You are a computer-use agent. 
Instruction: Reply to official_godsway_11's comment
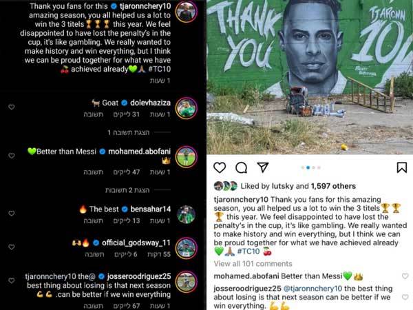(x=94, y=254)
